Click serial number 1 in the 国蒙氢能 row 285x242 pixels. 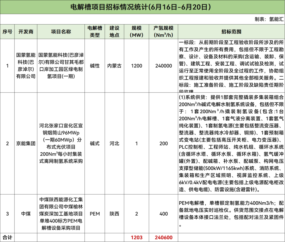tap(7, 66)
